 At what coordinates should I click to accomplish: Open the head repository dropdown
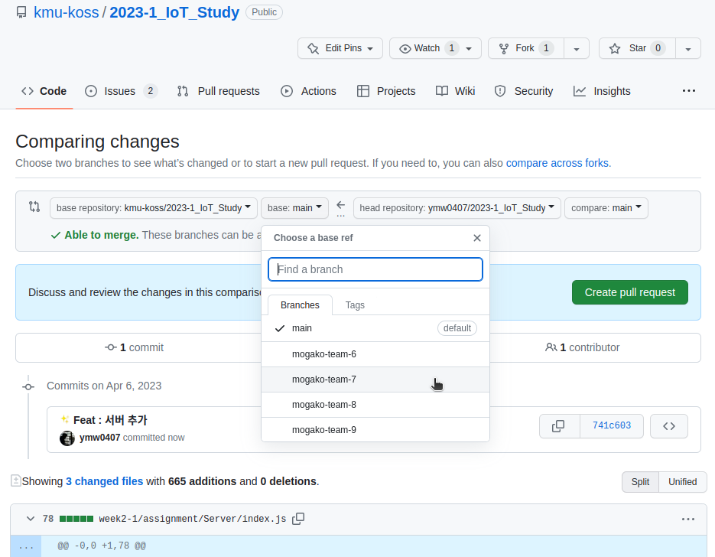pyautogui.click(x=457, y=208)
